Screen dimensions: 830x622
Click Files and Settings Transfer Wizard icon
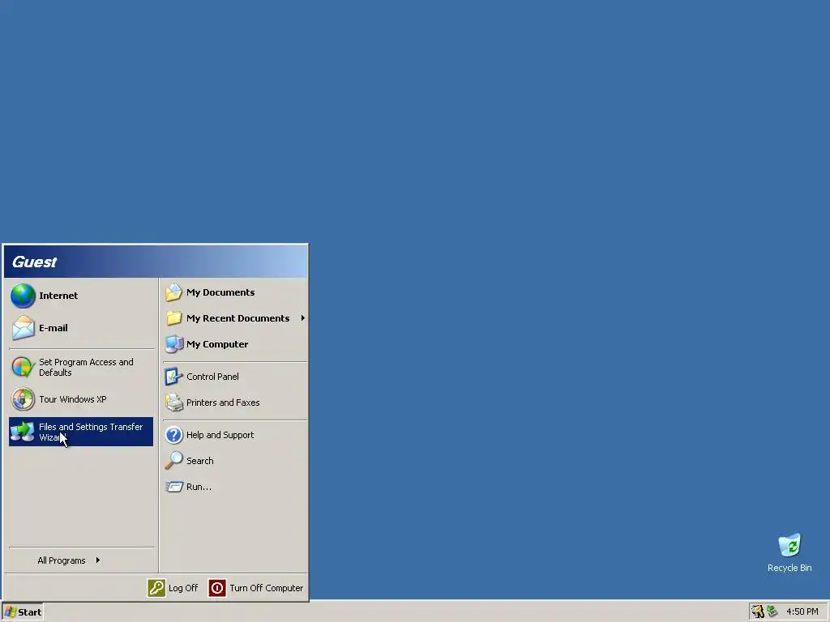point(23,432)
